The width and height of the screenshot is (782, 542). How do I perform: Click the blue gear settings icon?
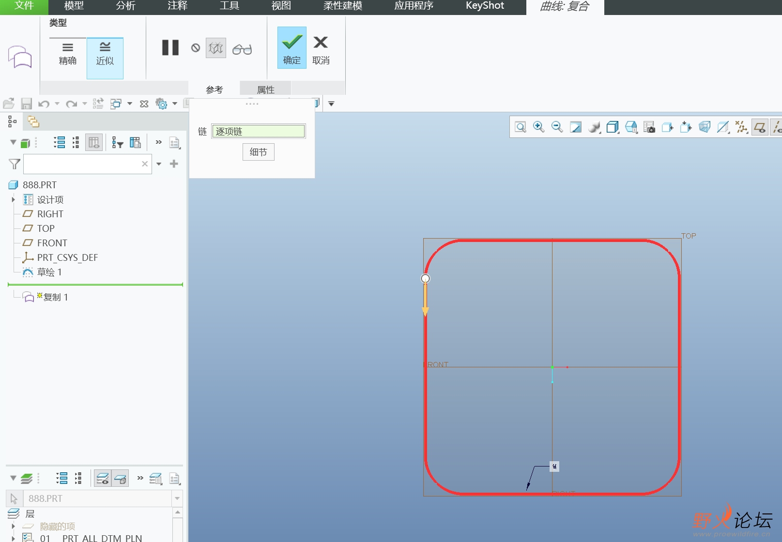(x=161, y=104)
